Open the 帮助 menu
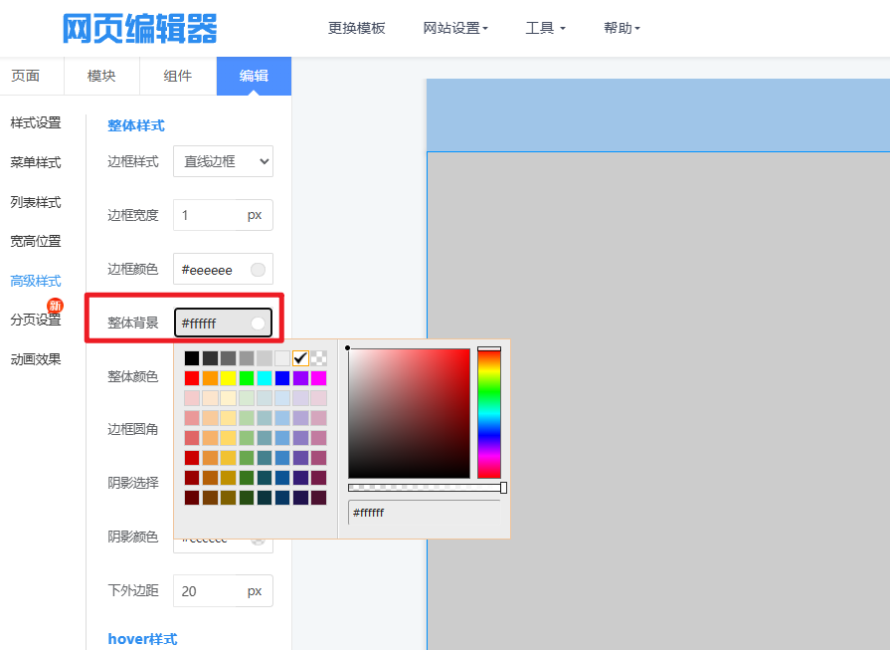Viewport: 890px width, 650px height. point(622,28)
